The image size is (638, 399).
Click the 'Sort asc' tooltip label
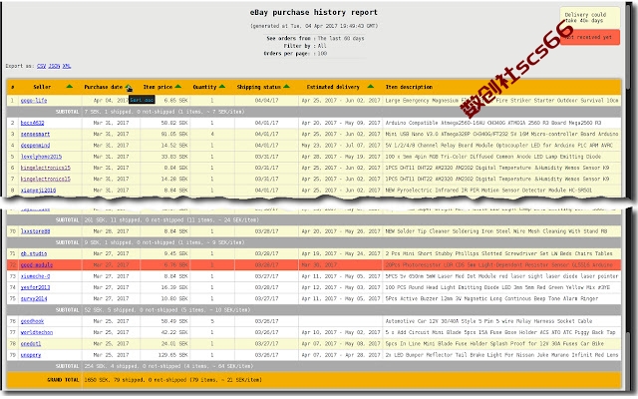[142, 100]
